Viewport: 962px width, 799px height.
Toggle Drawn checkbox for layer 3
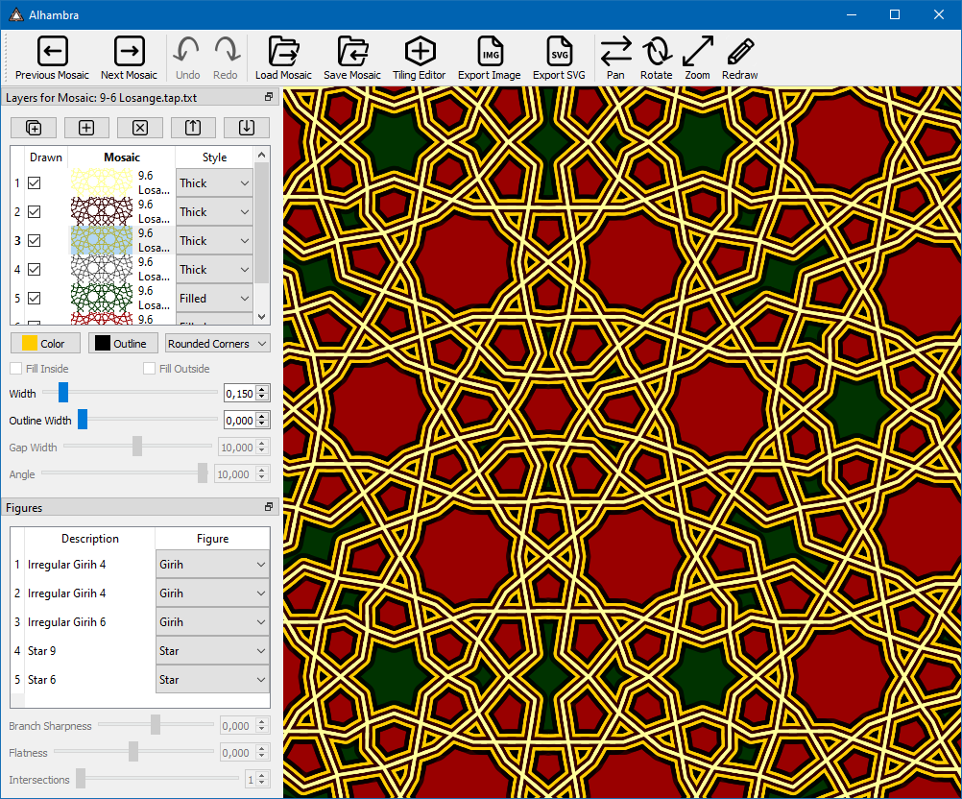click(35, 240)
